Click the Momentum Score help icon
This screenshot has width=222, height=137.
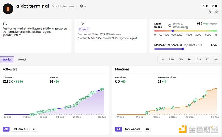(180, 45)
